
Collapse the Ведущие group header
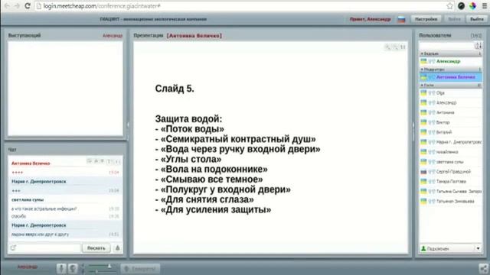[450, 53]
